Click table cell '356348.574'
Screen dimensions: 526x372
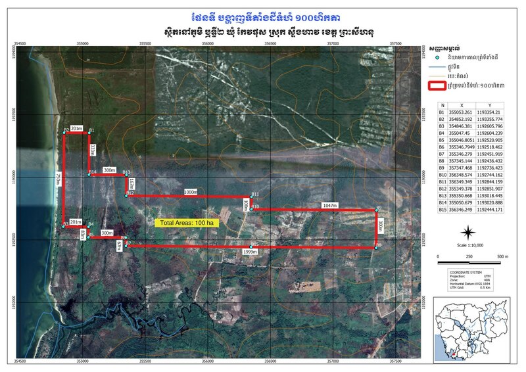point(462,175)
